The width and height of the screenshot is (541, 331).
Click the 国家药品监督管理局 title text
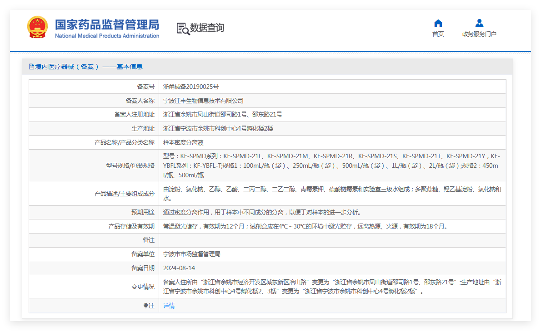coord(107,25)
